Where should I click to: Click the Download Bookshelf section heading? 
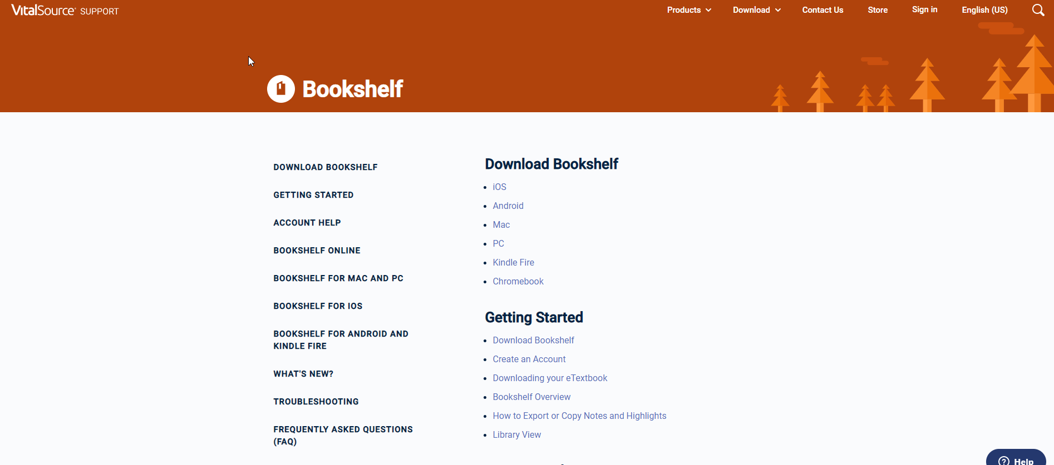pyautogui.click(x=551, y=164)
